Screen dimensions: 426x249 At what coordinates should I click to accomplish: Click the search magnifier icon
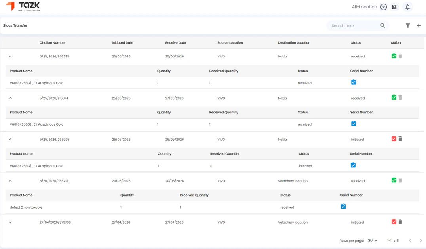click(382, 26)
